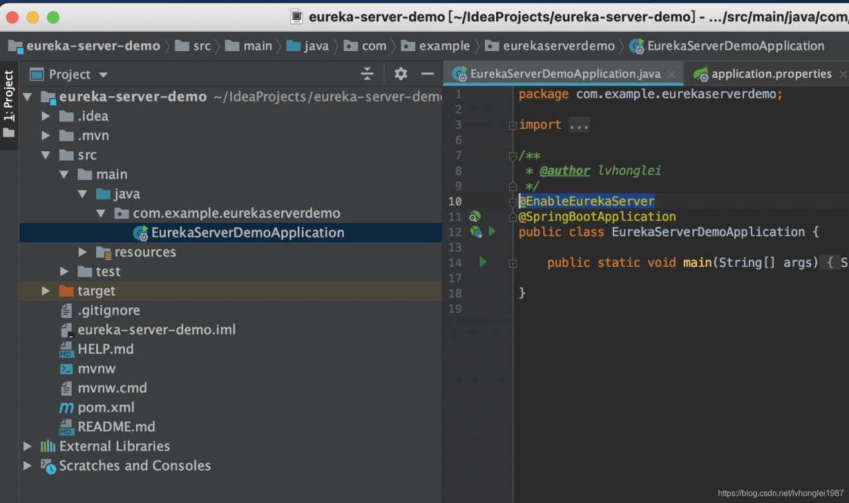
Task: Expand the resources folder arrow
Action: pyautogui.click(x=83, y=252)
